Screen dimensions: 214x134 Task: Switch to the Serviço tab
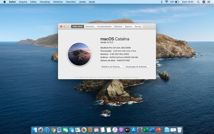[x=138, y=26]
